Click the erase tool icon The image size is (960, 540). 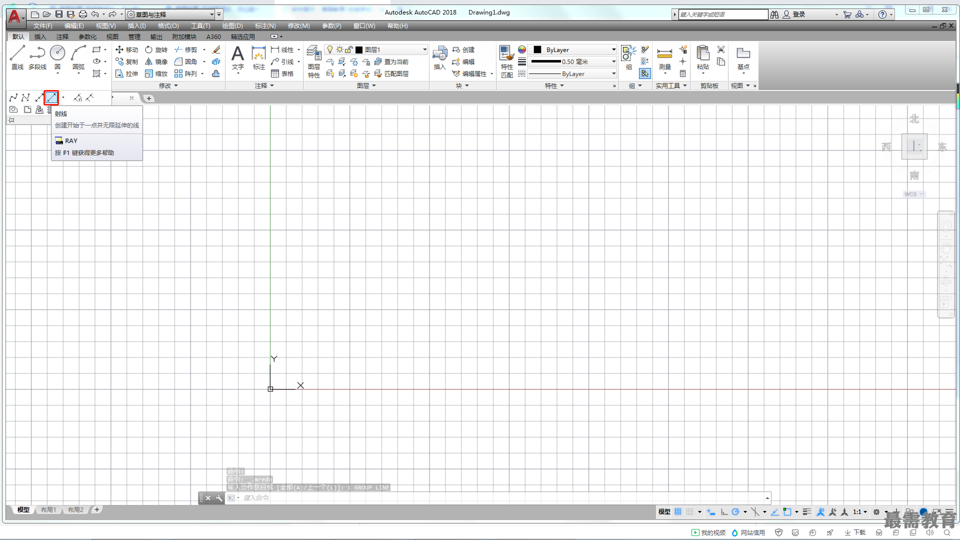coord(216,49)
